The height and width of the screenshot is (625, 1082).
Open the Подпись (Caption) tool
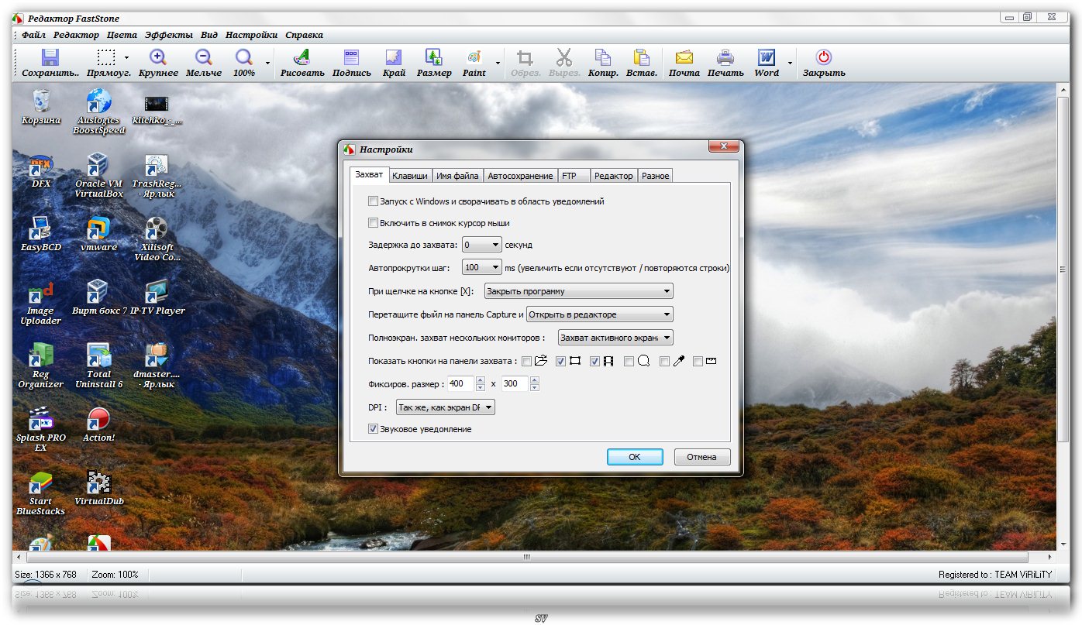pos(351,58)
